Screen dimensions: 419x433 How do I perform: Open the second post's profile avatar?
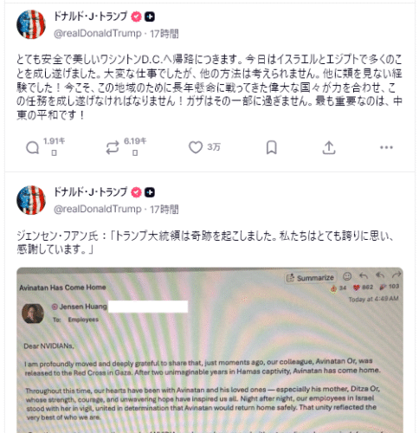coord(31,200)
